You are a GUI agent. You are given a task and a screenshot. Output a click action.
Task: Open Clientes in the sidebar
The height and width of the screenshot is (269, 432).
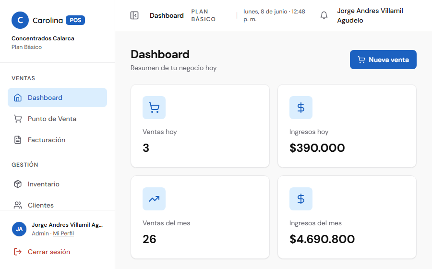tap(57, 205)
